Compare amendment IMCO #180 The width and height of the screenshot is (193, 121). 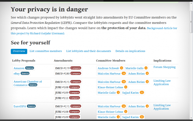coord(76,73)
